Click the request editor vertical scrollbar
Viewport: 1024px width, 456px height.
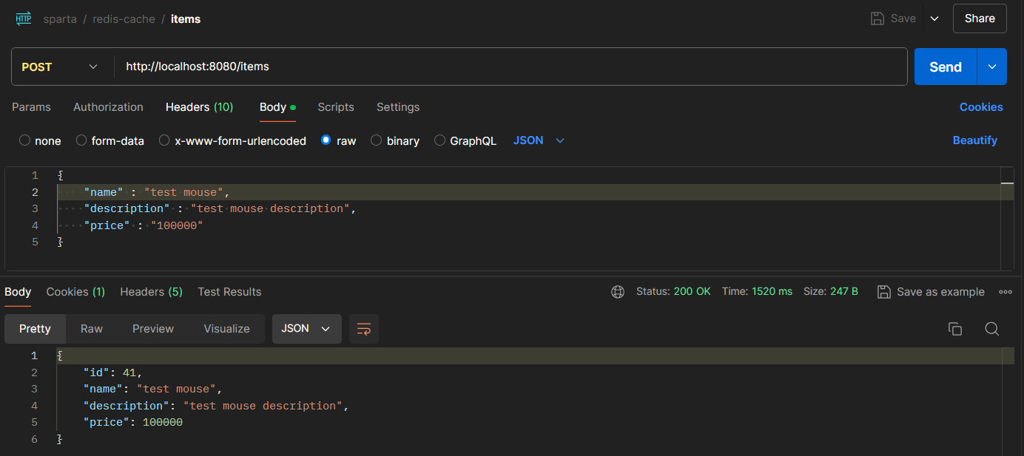pos(1007,219)
